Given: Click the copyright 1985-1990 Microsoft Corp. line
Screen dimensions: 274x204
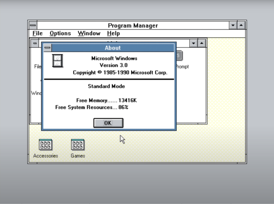Looking at the screenshot, I should [x=120, y=72].
